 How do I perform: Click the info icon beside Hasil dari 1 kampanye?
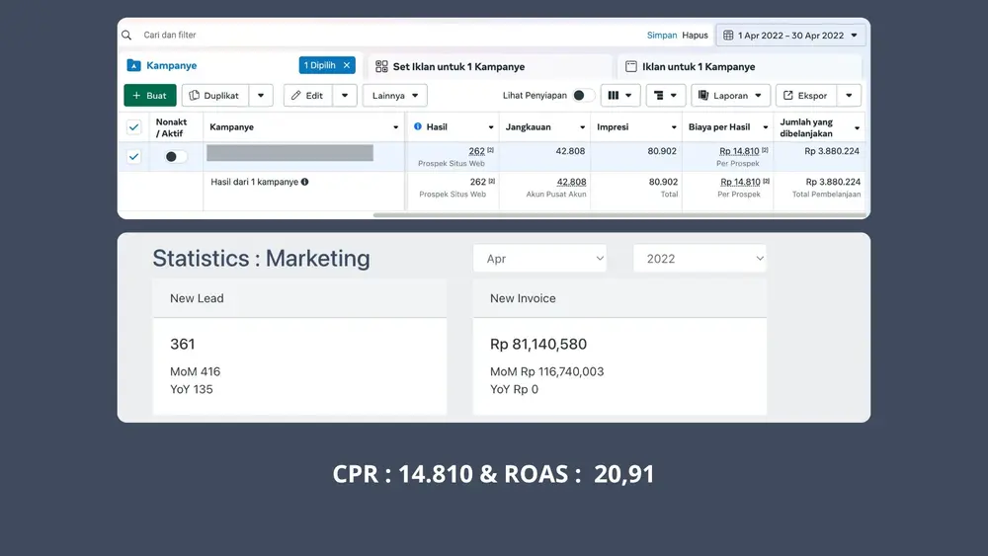(x=305, y=182)
